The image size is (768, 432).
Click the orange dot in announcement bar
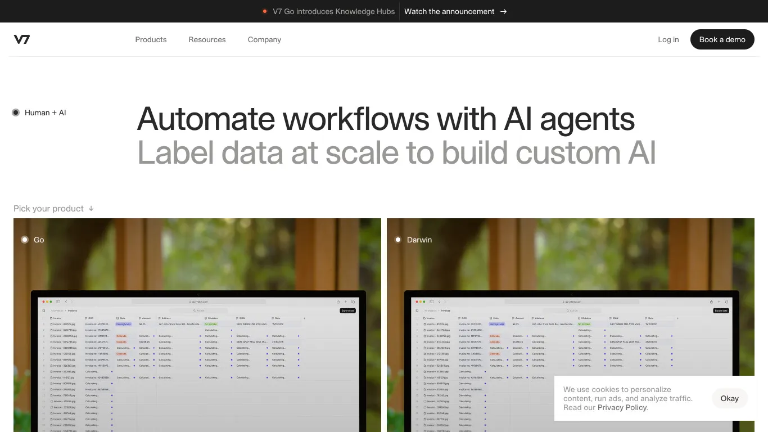click(x=264, y=11)
